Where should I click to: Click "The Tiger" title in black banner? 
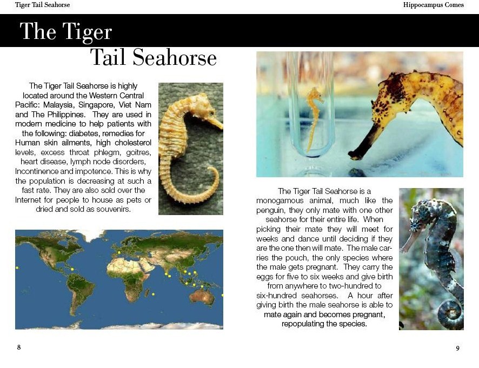(x=65, y=31)
